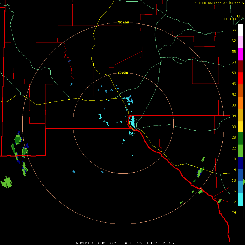
Task: Click the '[K FT]' units label
Action: [230, 19]
